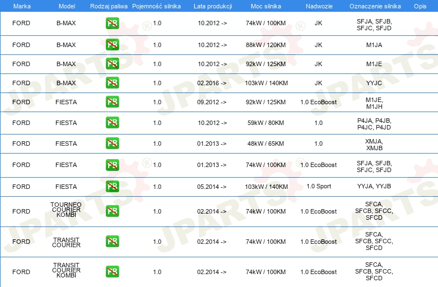
Task: Select the PB fuel icon for B-MAX 103kW/140KM
Action: point(112,83)
